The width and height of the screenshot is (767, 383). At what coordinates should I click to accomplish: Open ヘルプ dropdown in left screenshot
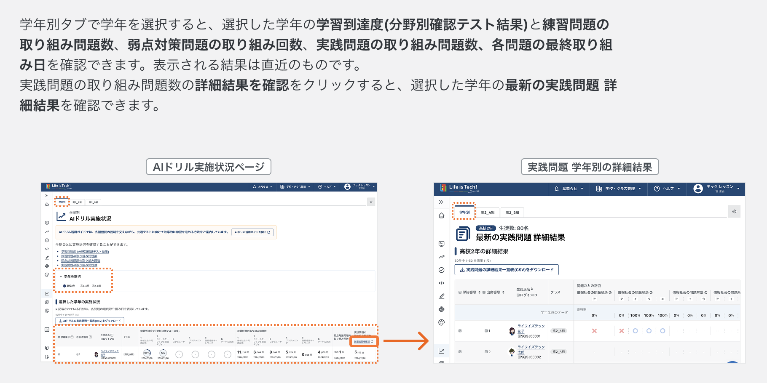click(327, 186)
